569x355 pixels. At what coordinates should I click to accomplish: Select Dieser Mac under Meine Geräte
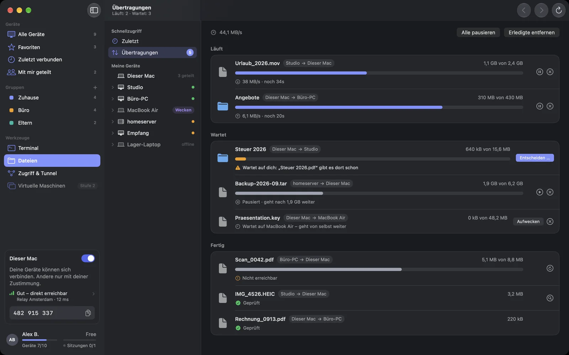click(152, 76)
